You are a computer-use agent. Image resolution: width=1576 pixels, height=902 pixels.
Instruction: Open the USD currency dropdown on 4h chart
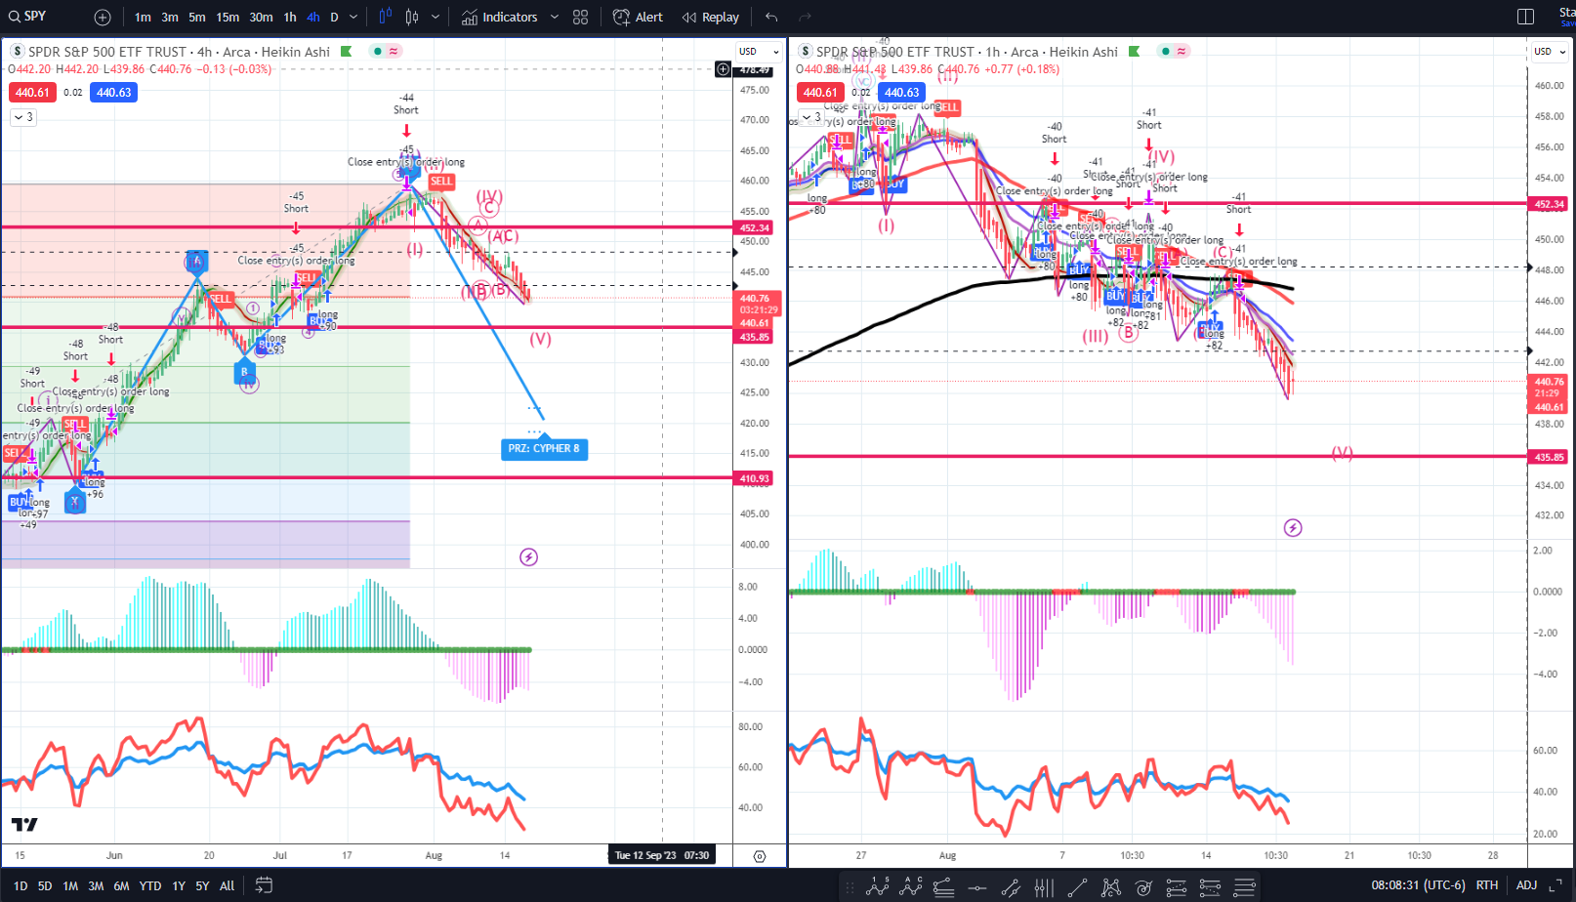pyautogui.click(x=759, y=51)
